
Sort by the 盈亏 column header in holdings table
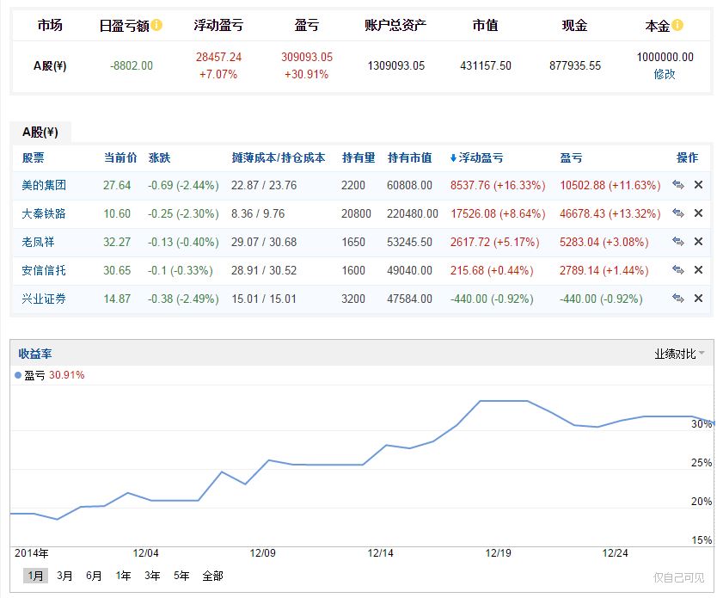(572, 157)
